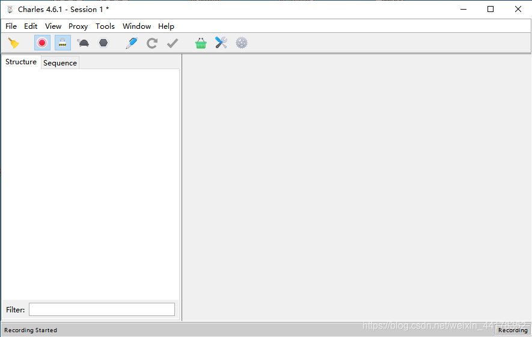Stop recording with the red record button

[43, 43]
